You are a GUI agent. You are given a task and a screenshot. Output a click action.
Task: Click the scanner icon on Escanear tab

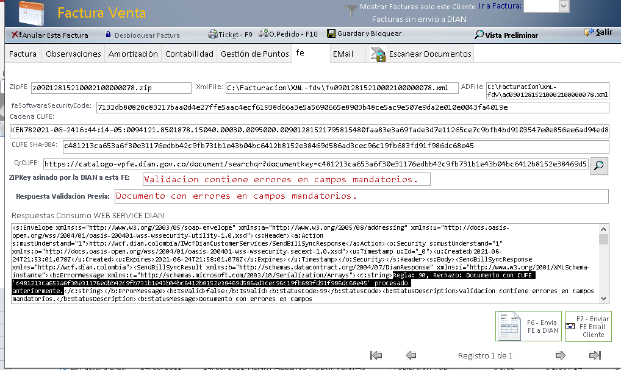(378, 54)
